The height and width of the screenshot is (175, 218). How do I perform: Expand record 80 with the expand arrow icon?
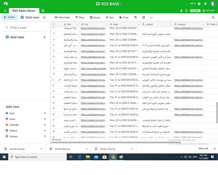(60, 80)
